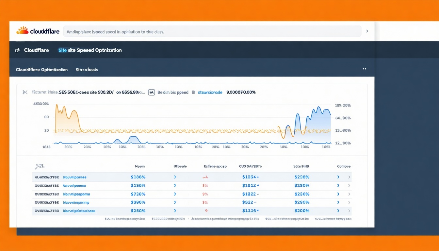Toggle the red checkmark in Katene sposp column
Image resolution: width=439 pixels, height=251 pixels.
(x=205, y=177)
